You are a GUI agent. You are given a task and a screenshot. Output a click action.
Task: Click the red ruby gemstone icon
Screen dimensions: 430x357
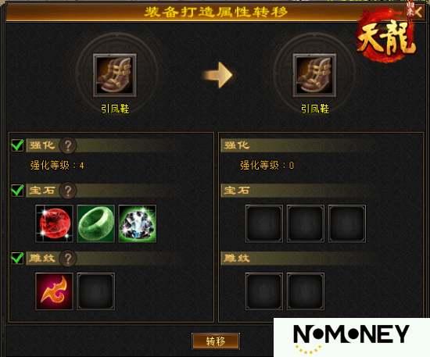coord(54,223)
